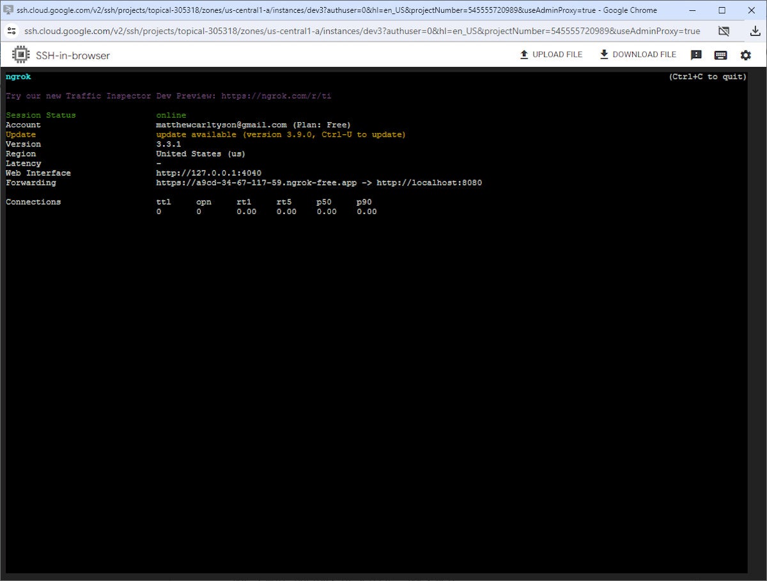The width and height of the screenshot is (767, 581).
Task: Click the yellow 'Update' label
Action: tap(20, 134)
